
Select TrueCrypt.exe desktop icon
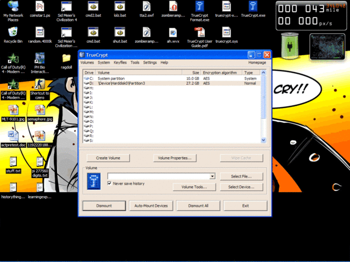(253, 10)
